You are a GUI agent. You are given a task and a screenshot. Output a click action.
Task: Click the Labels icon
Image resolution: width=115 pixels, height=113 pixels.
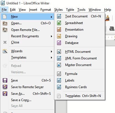(59, 80)
